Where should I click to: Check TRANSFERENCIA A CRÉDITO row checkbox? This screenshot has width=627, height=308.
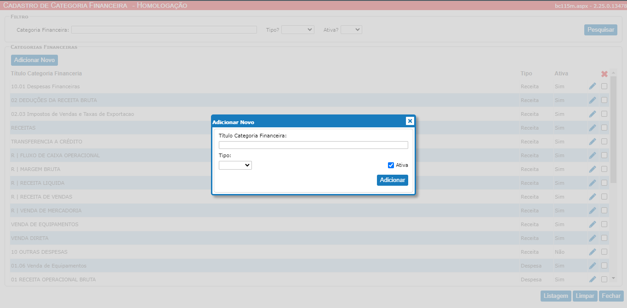(x=604, y=141)
